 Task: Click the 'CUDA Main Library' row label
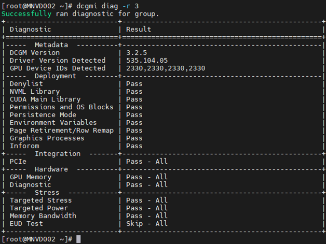point(45,99)
